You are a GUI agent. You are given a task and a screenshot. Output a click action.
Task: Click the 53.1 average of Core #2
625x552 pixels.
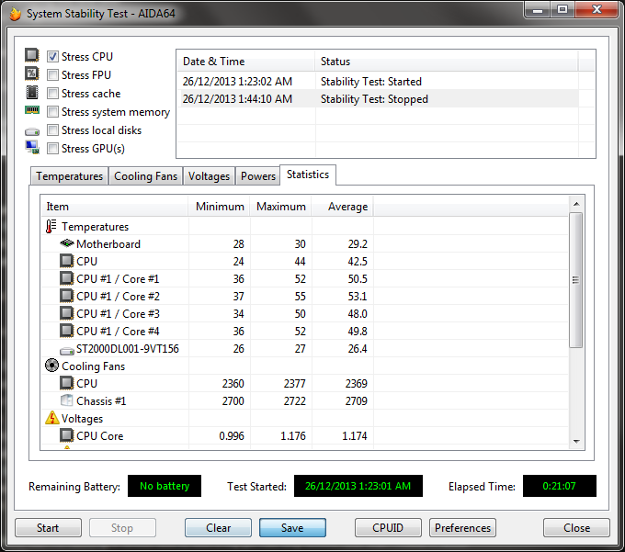pyautogui.click(x=358, y=297)
